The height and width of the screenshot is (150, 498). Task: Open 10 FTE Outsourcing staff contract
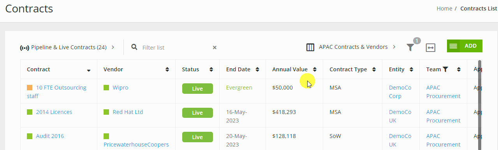56,91
